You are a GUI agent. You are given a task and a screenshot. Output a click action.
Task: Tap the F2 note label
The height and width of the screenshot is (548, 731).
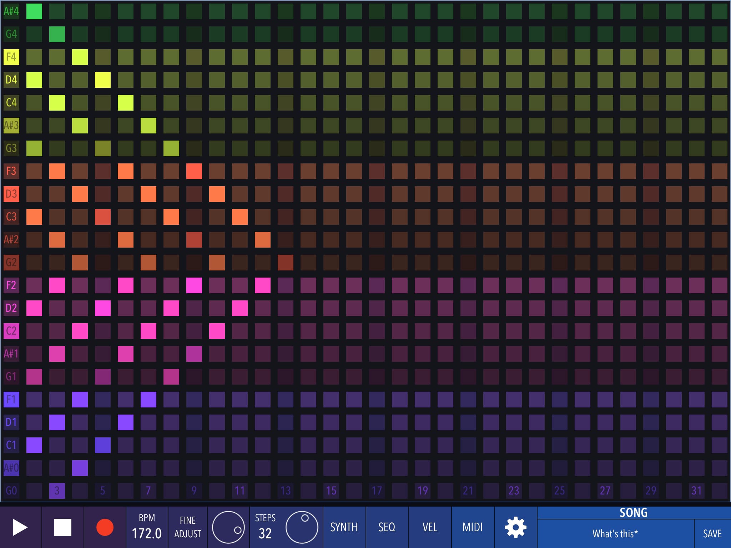pyautogui.click(x=11, y=285)
